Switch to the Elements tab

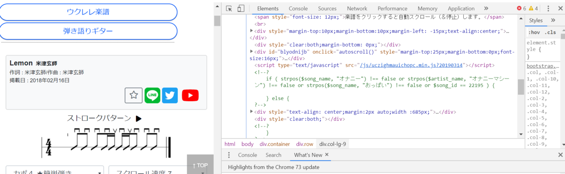point(268,8)
